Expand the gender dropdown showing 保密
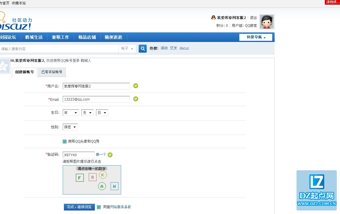 (x=70, y=127)
